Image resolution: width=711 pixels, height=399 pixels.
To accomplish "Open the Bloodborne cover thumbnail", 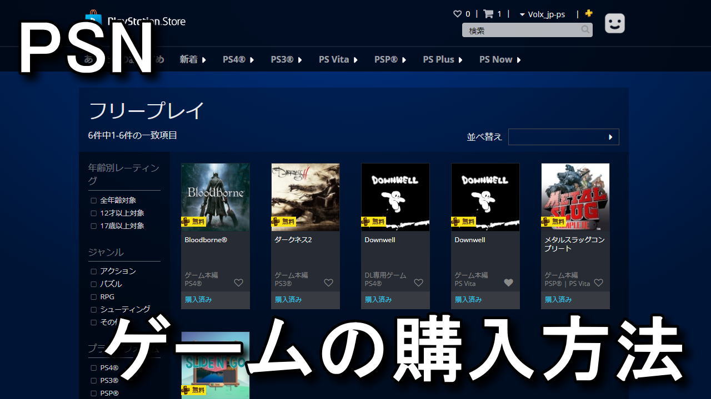I will point(216,197).
